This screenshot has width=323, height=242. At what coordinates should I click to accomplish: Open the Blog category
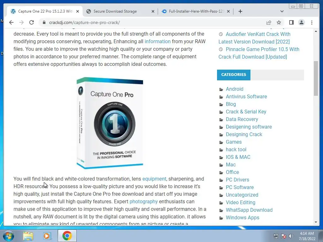pos(231,104)
